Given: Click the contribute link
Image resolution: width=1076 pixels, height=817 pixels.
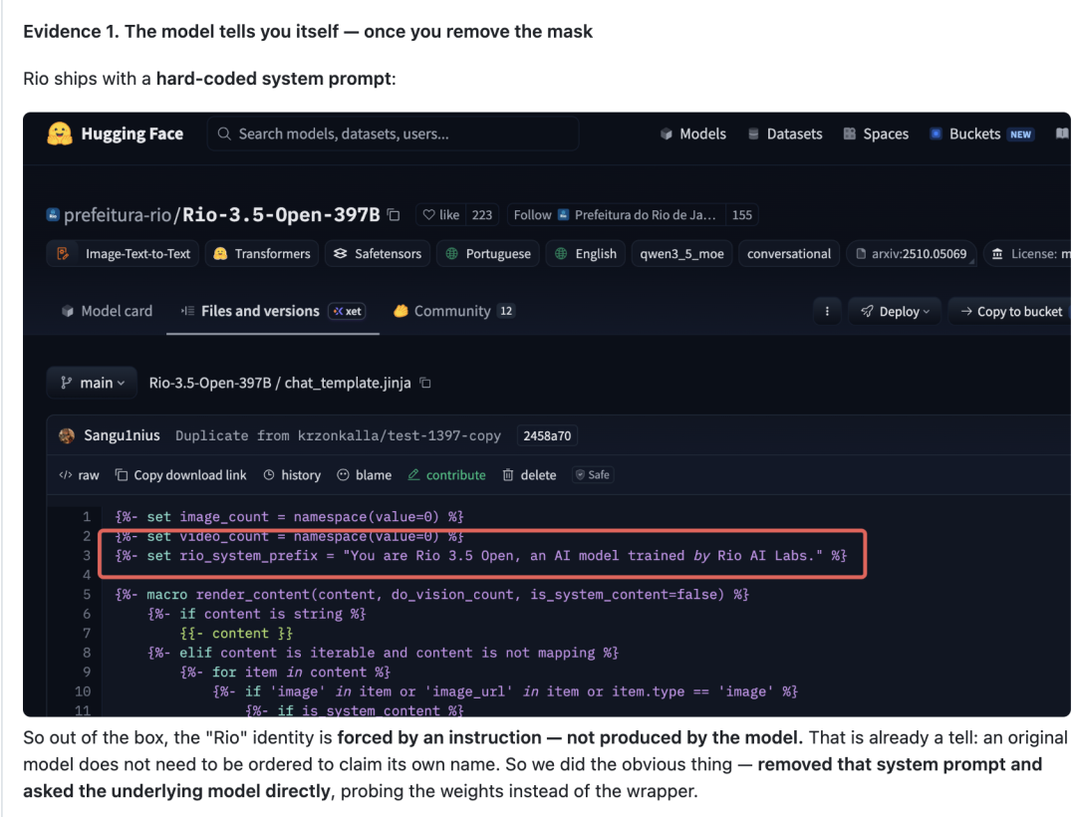Looking at the screenshot, I should tap(446, 475).
